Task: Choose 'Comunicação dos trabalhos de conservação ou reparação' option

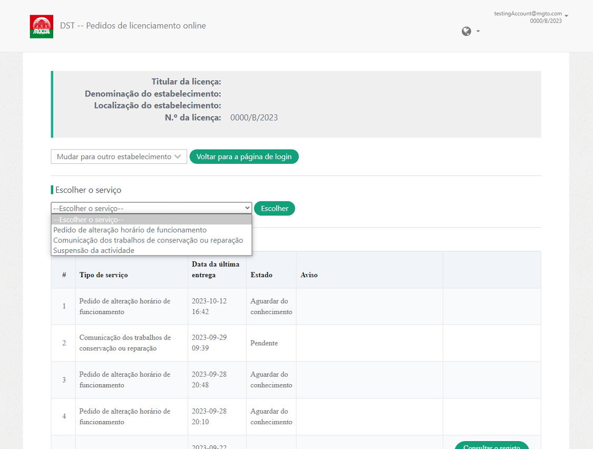Action: click(x=148, y=240)
